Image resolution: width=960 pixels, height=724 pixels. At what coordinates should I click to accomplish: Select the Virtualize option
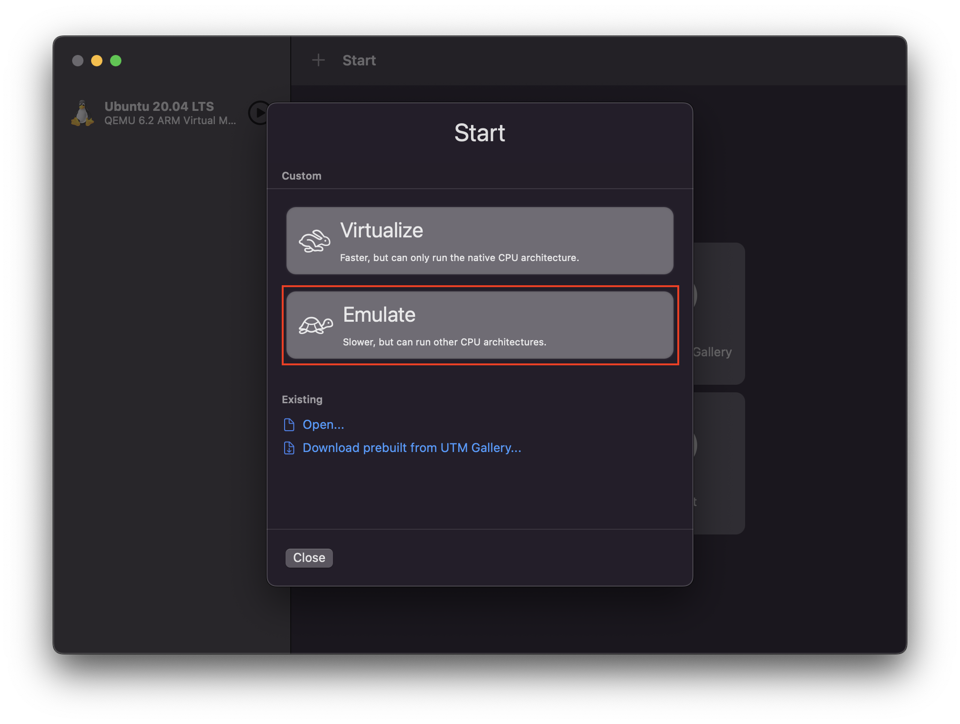480,241
